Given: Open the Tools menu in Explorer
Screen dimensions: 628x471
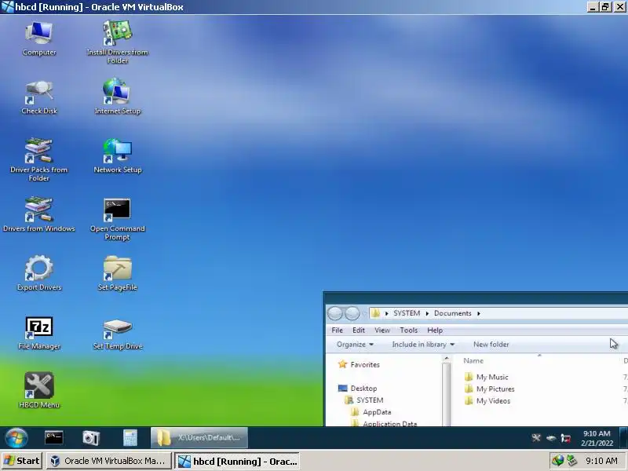Looking at the screenshot, I should [408, 330].
